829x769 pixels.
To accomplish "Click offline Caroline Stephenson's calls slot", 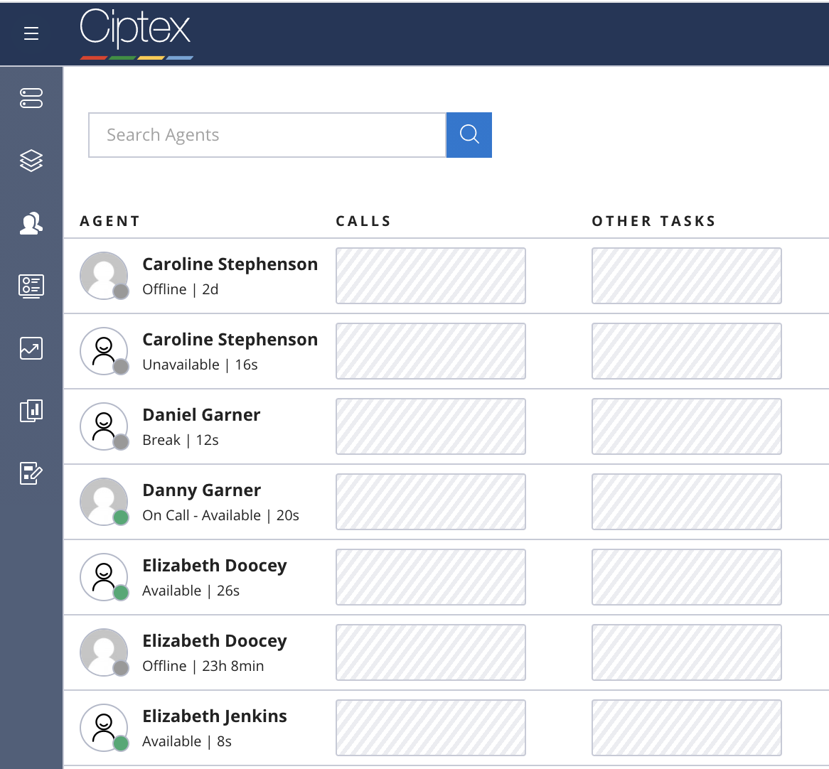I will point(431,276).
